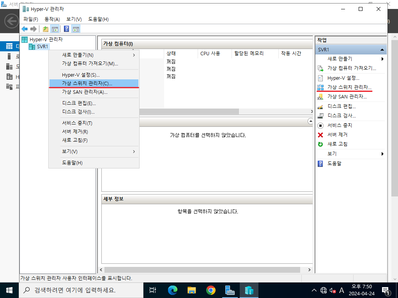Sort by the 할당된 메모리 column header

pyautogui.click(x=255, y=53)
